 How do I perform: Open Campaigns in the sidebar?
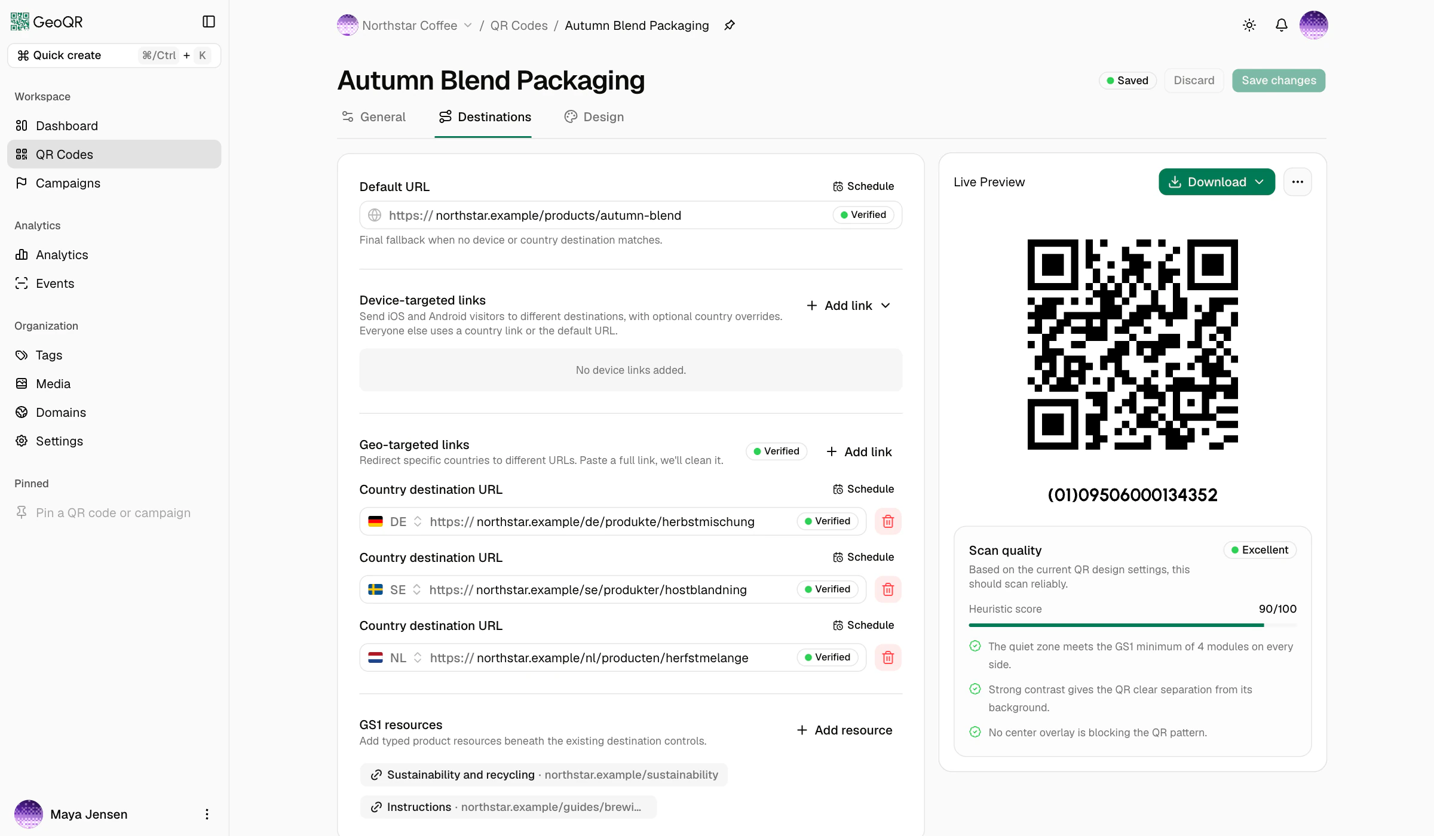click(114, 183)
